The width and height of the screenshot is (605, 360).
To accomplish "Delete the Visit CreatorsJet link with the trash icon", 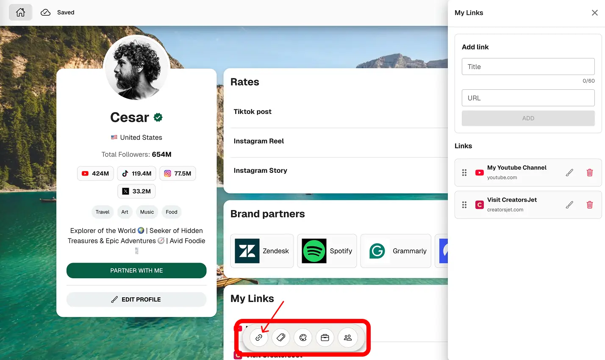I will point(590,205).
